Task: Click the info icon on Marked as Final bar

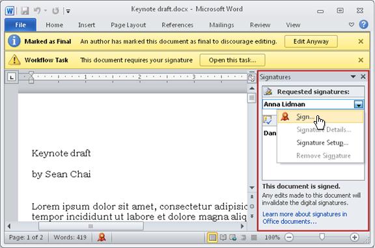Action: pos(14,41)
